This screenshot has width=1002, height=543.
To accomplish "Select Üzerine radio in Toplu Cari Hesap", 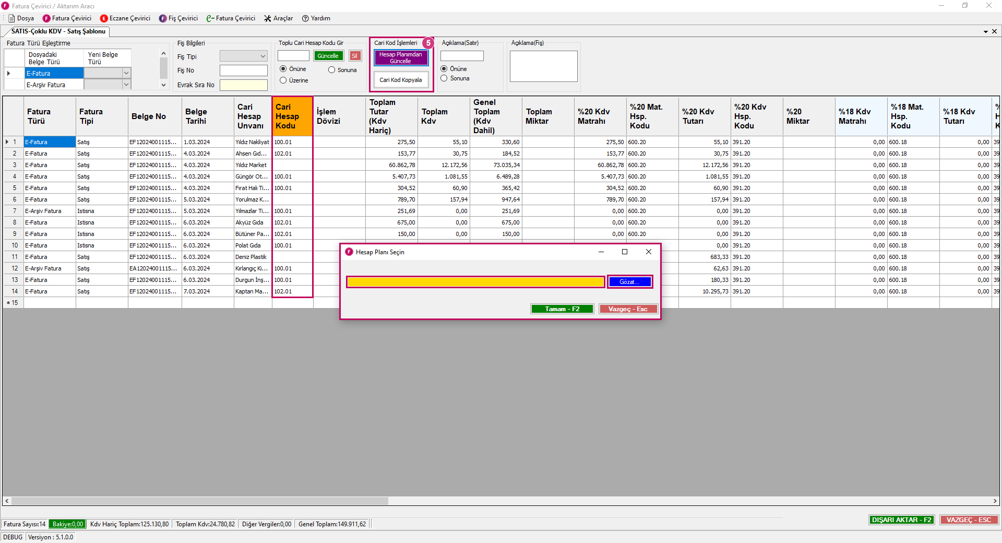I will tap(283, 80).
